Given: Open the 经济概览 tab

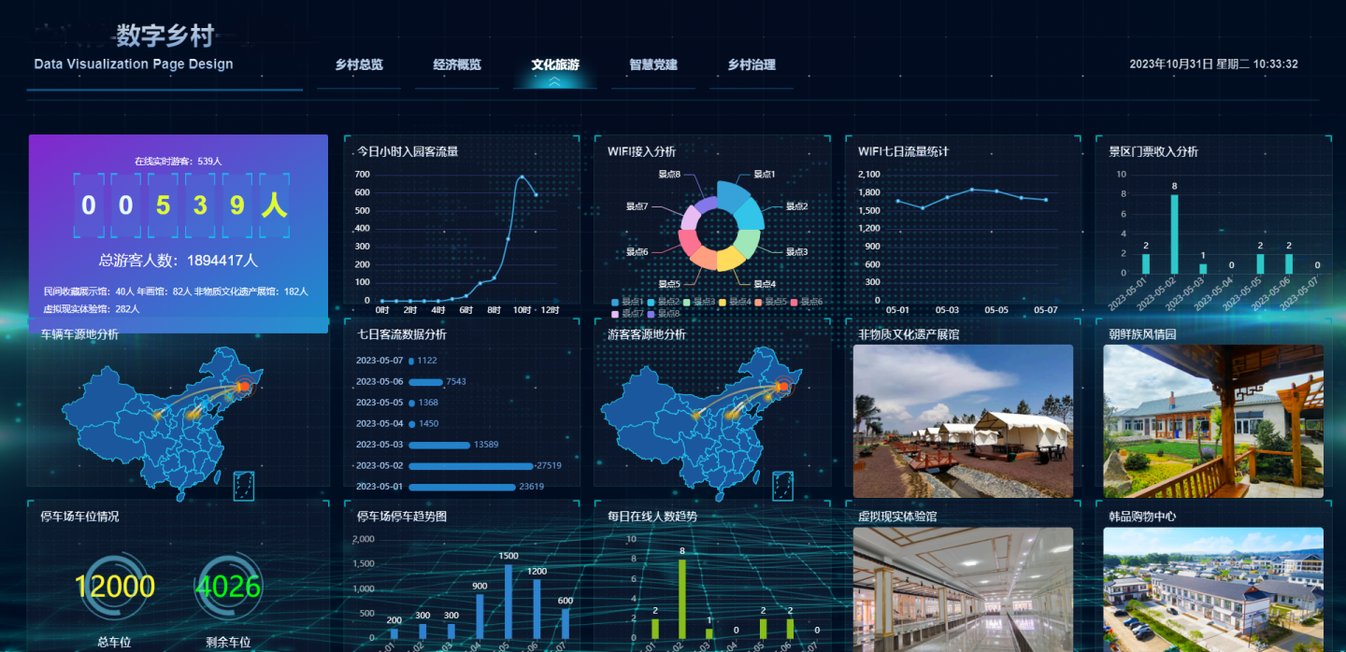Looking at the screenshot, I should click(x=457, y=64).
